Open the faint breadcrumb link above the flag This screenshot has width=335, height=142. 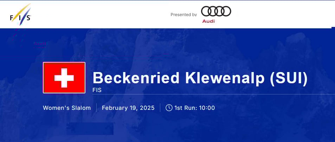tap(39, 43)
